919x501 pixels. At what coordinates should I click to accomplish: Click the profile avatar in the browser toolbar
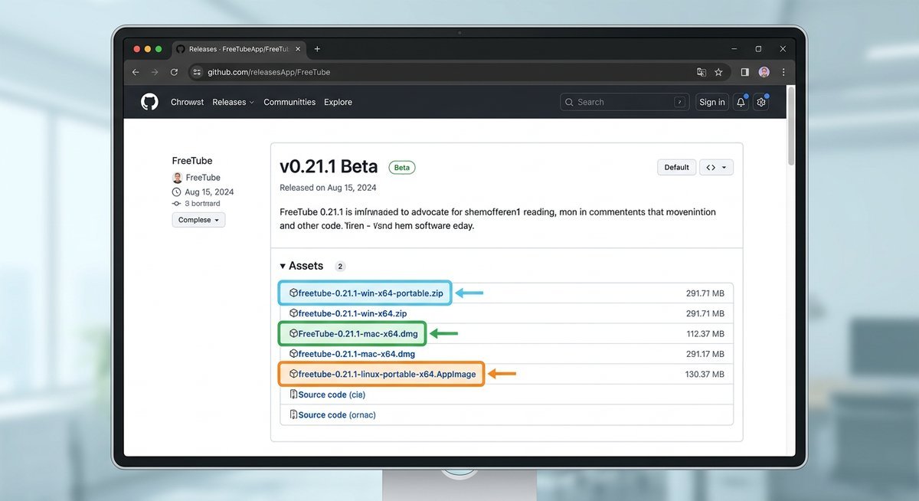[764, 72]
